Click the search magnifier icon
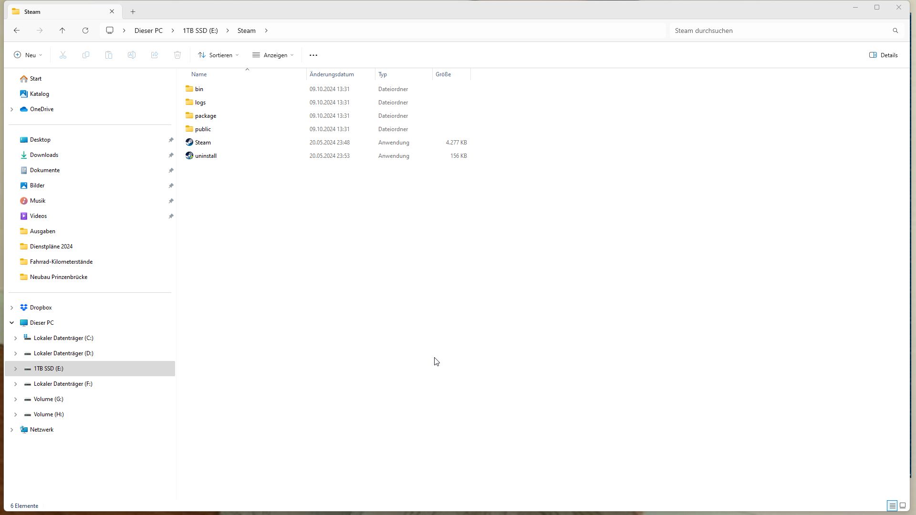Viewport: 916px width, 515px height. (895, 31)
